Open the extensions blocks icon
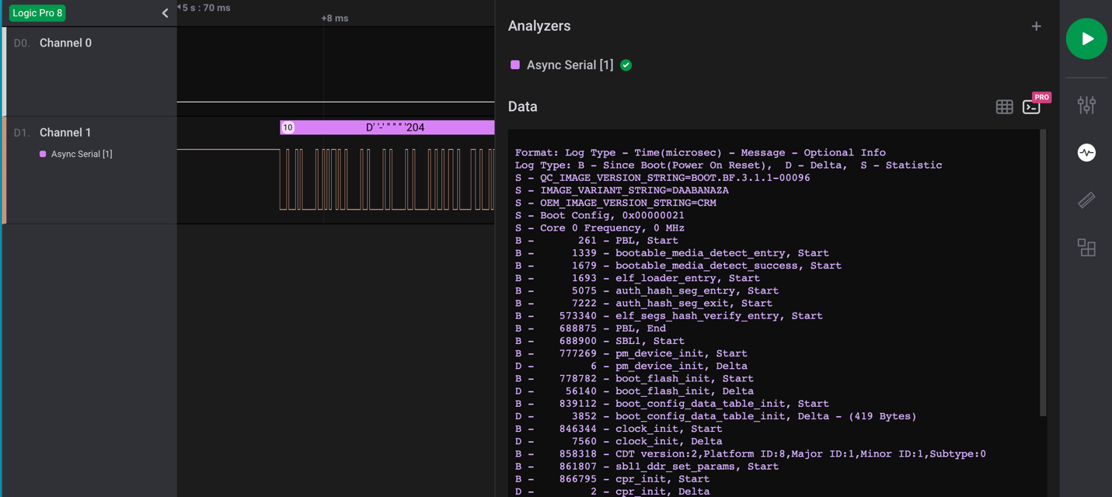Viewport: 1112px width, 497px height. click(x=1086, y=248)
